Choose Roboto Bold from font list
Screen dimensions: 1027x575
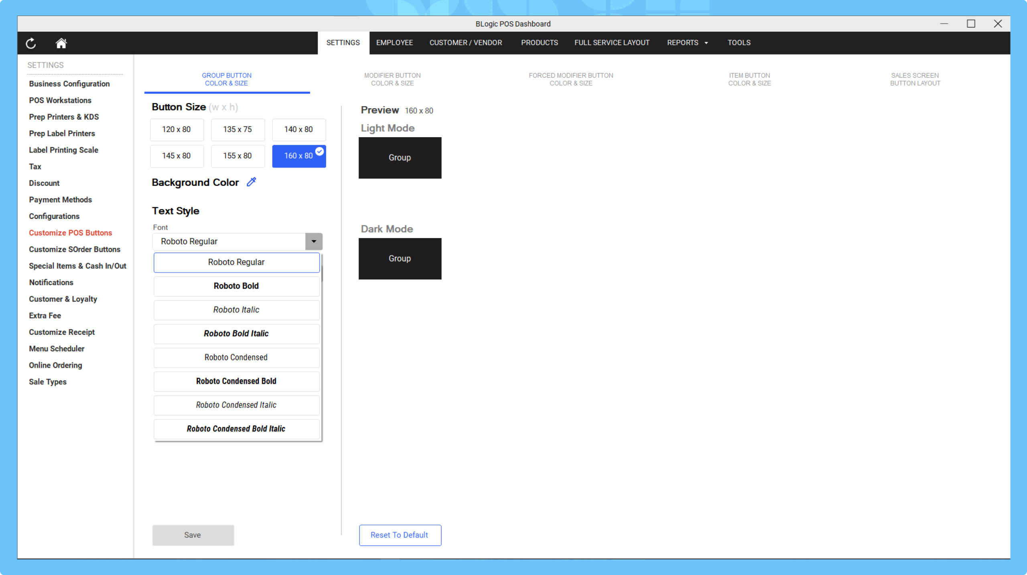[x=236, y=286]
